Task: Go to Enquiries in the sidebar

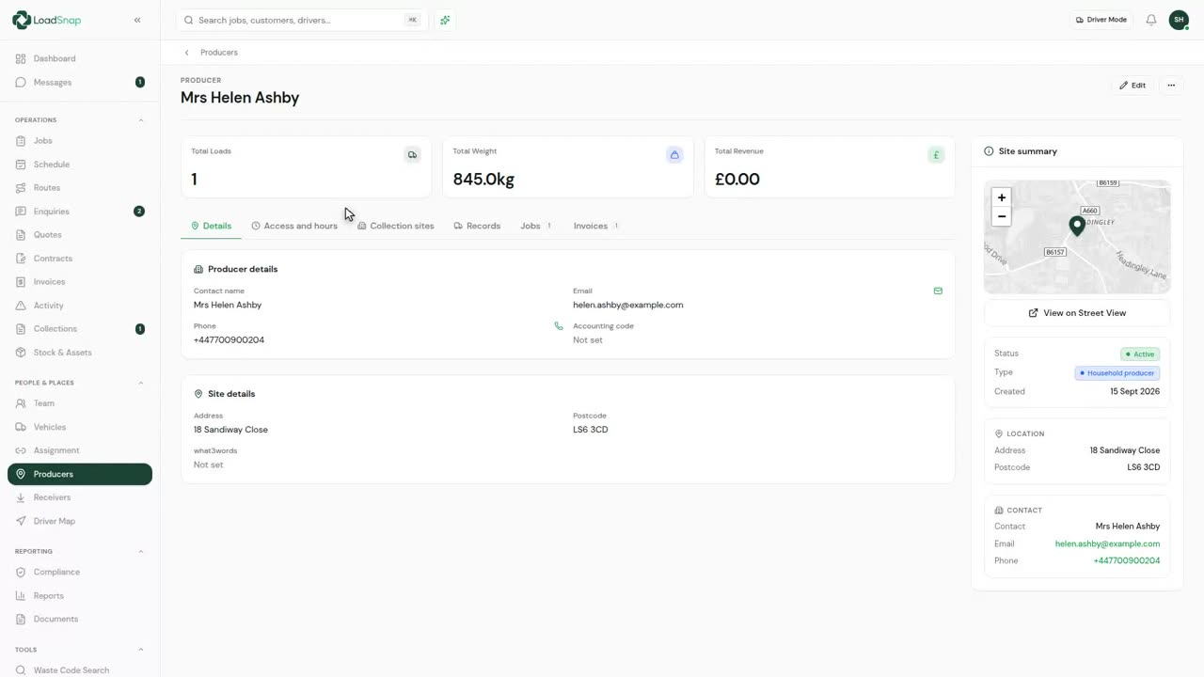Action: click(80, 212)
